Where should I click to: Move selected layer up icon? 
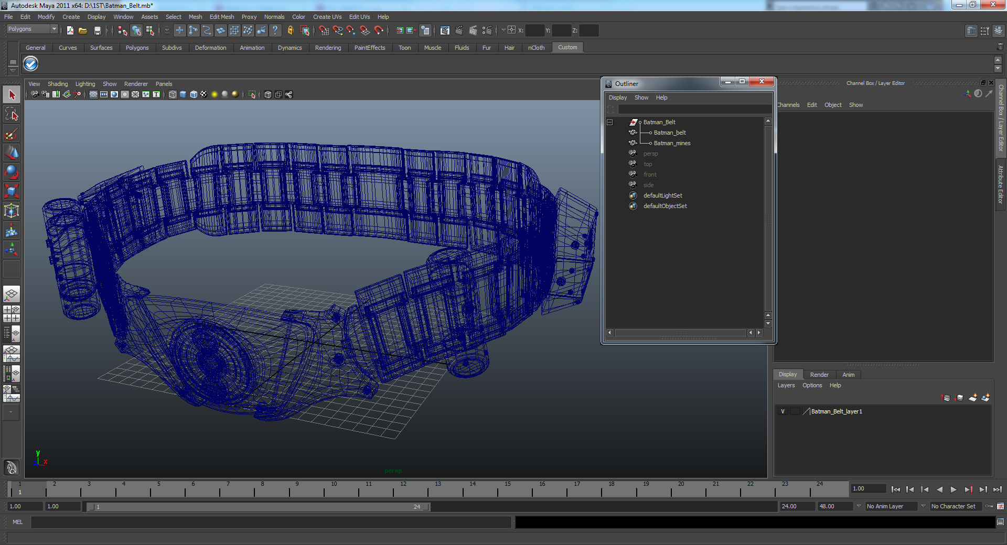click(x=946, y=398)
